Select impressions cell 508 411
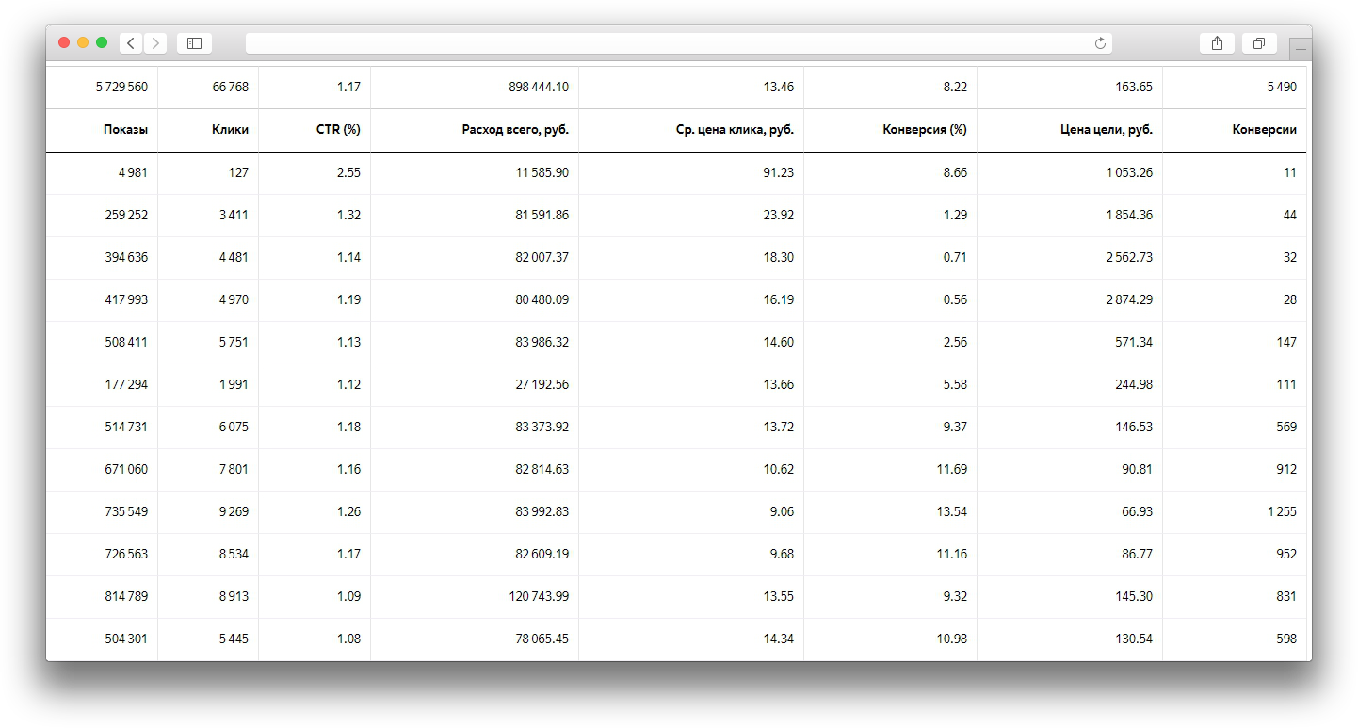Image resolution: width=1358 pixels, height=728 pixels. pos(126,342)
